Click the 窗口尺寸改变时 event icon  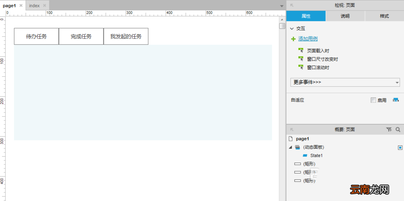[x=301, y=59]
